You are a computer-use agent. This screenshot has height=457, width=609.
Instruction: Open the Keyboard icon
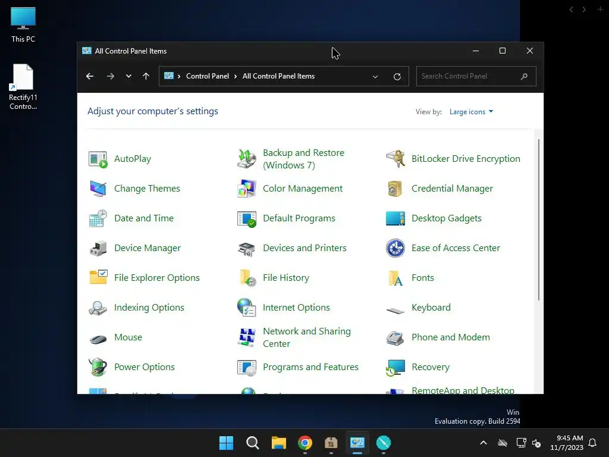click(395, 309)
